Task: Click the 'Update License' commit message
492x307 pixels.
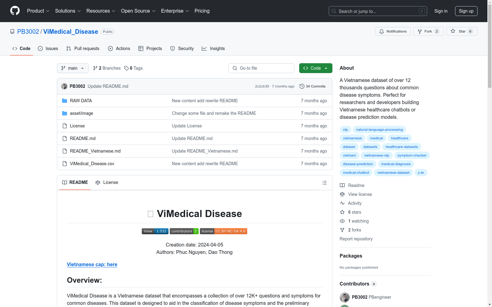Action: coord(187,126)
